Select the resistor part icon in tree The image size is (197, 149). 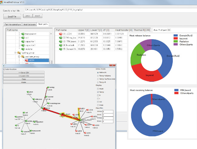coord(23,49)
